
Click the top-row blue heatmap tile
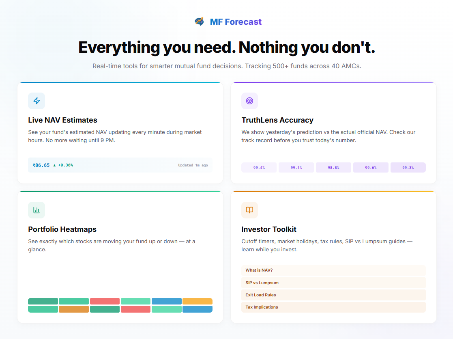[x=166, y=301]
